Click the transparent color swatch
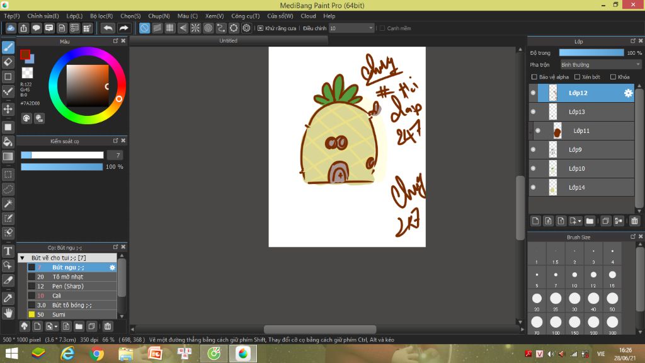 pos(27,73)
